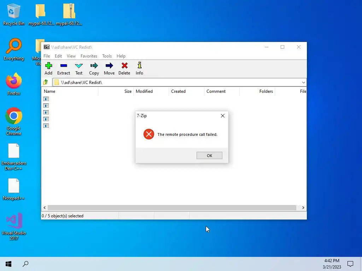Open the Help menu

[121, 56]
